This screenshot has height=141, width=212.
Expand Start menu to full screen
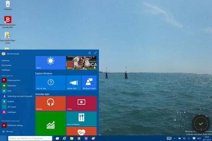95,53
